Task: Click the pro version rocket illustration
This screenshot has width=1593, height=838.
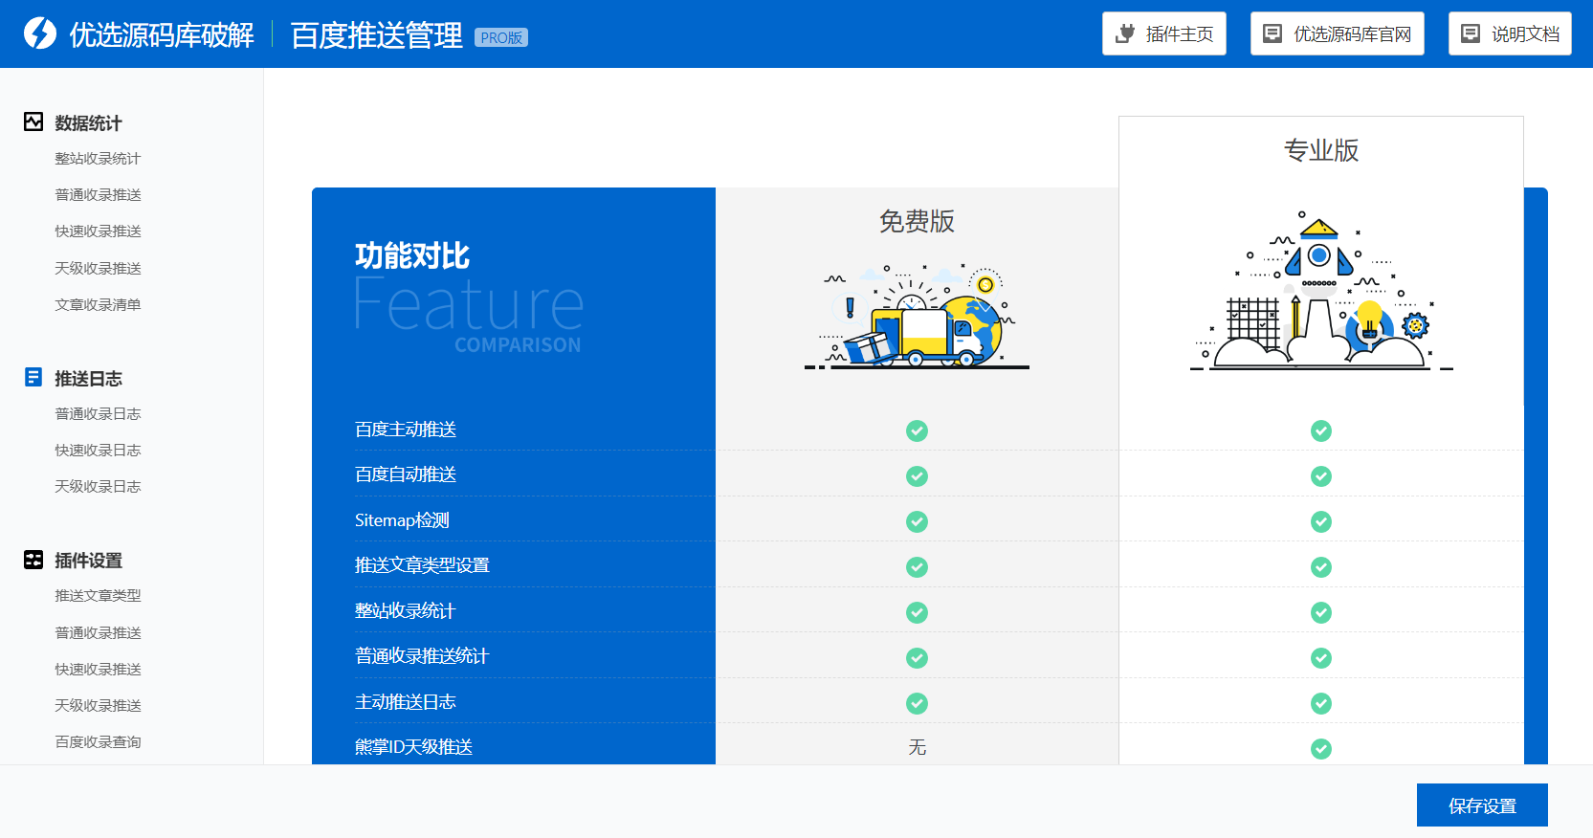Action: tap(1321, 291)
